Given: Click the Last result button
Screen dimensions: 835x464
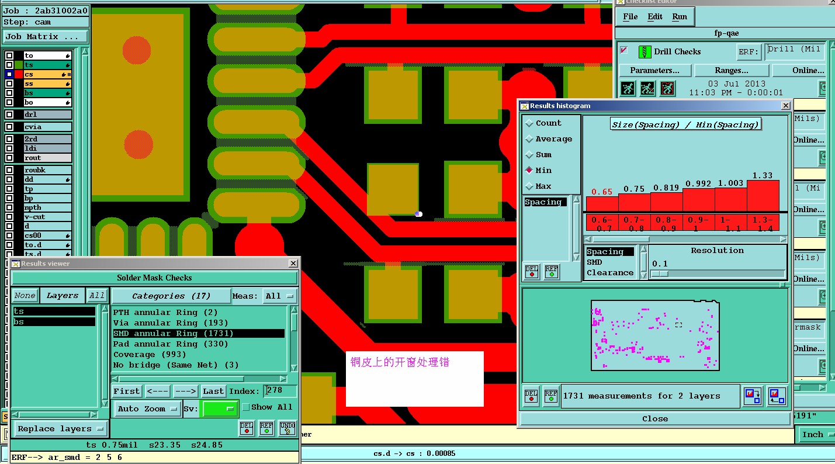Looking at the screenshot, I should (x=213, y=391).
